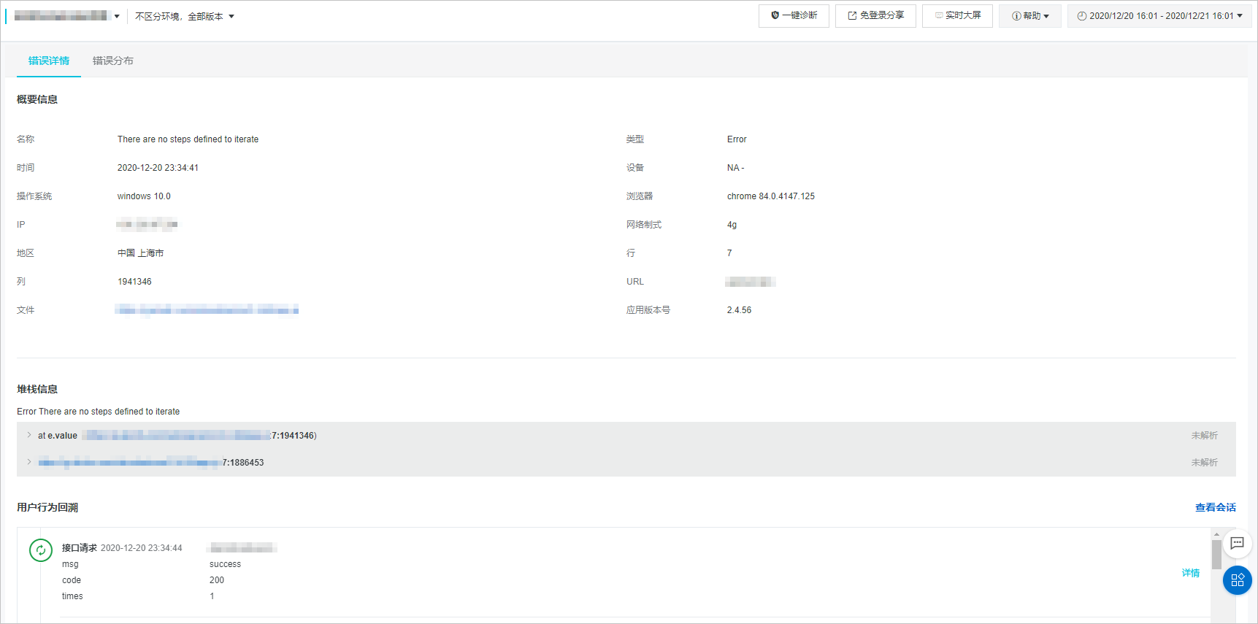Click the 接口请求 timestamp 2020-12-20 23:34:44

coord(142,548)
